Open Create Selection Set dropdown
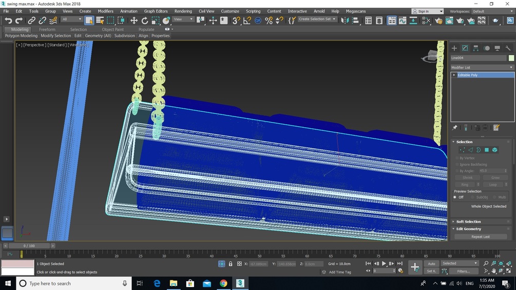 317,19
